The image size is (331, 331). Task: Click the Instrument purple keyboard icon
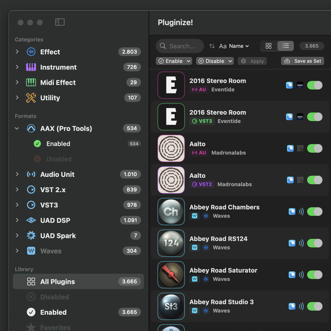tap(31, 67)
